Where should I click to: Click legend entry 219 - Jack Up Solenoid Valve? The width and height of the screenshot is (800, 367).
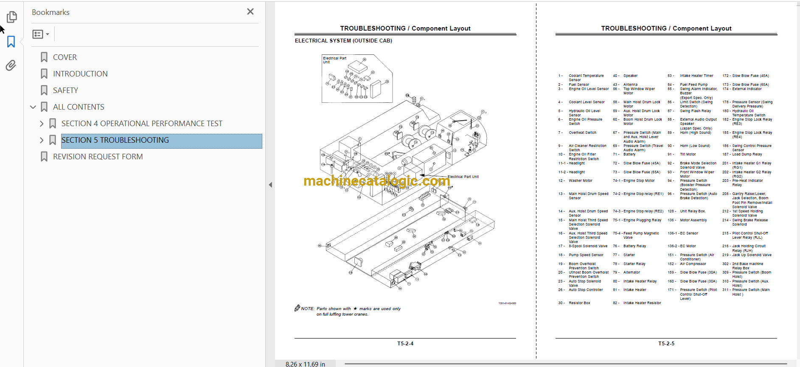coord(747,255)
